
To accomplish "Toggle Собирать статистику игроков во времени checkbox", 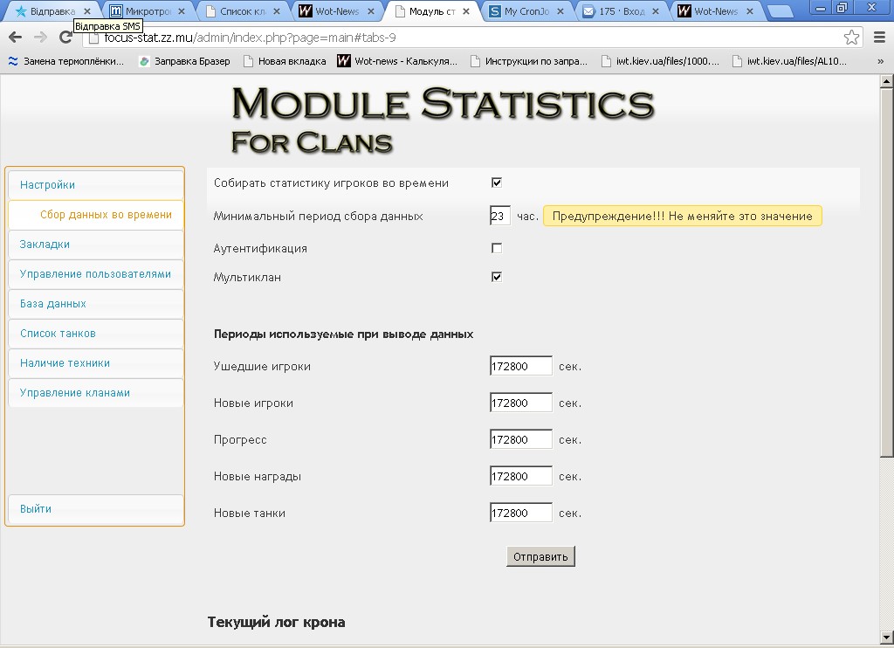I will click(x=497, y=183).
